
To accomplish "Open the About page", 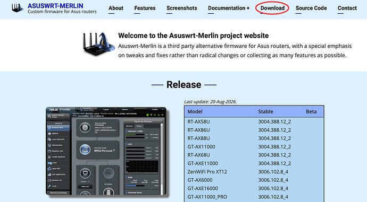I will tap(116, 8).
